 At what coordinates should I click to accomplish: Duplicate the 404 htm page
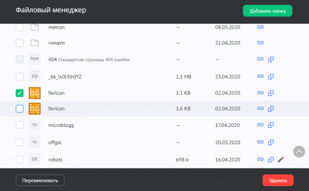[271, 59]
